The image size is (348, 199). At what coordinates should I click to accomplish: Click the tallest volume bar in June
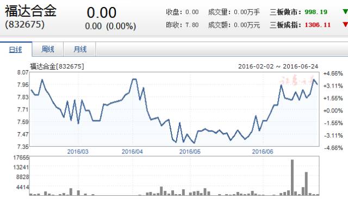click(x=292, y=177)
